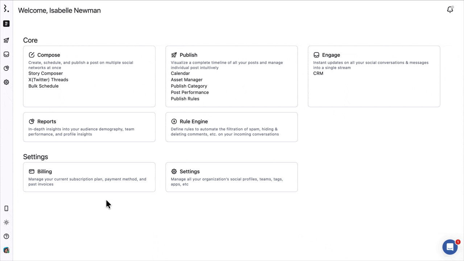Open the Intercom chat bubble with unread badge
The width and height of the screenshot is (464, 261).
click(x=449, y=247)
